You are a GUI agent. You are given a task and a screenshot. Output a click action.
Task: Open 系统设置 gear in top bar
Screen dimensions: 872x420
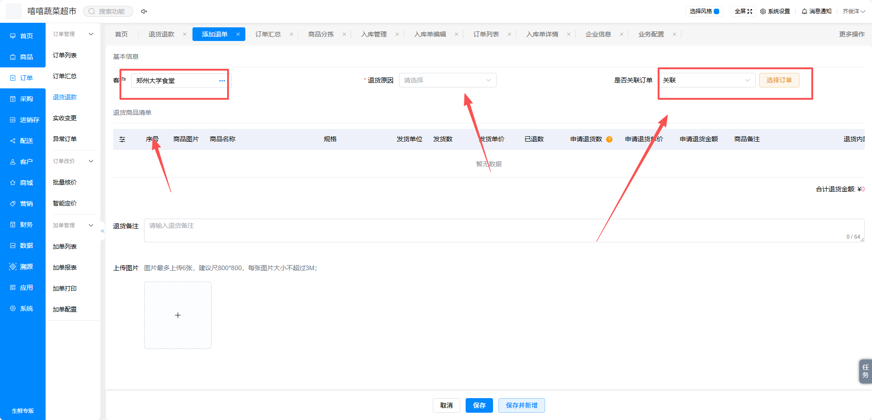775,11
